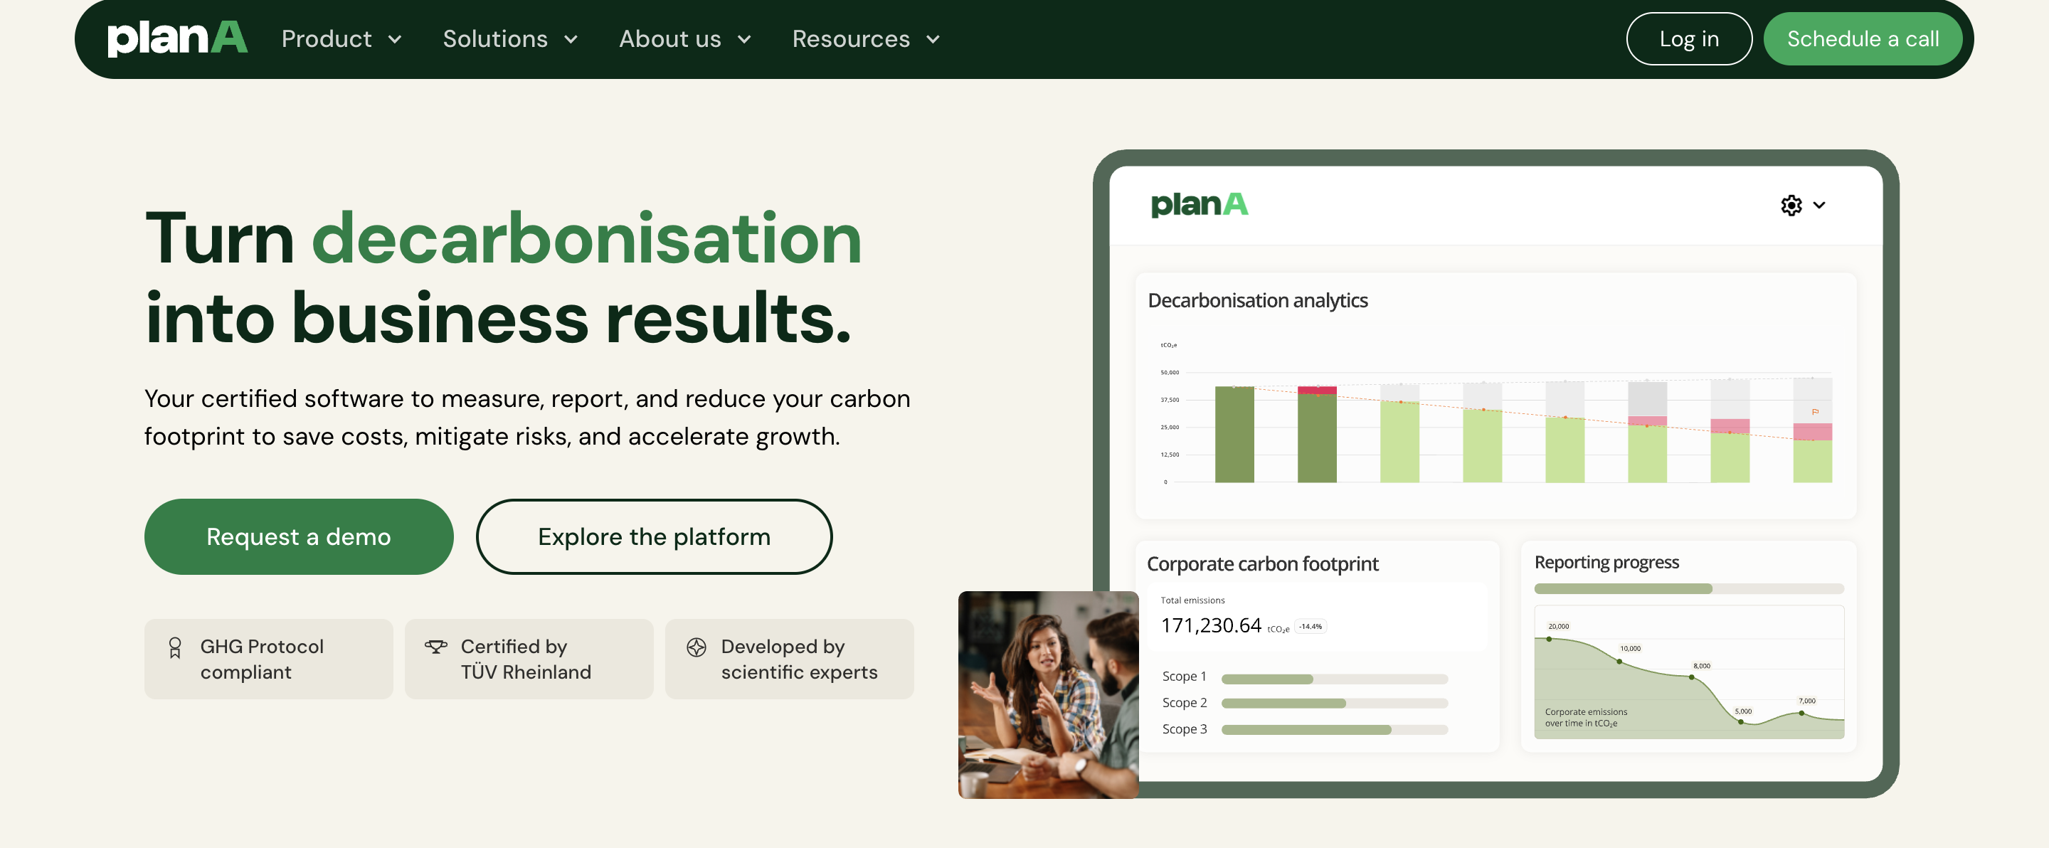The height and width of the screenshot is (848, 2049).
Task: Click the first dark green bar in analytics chart
Action: 1234,435
